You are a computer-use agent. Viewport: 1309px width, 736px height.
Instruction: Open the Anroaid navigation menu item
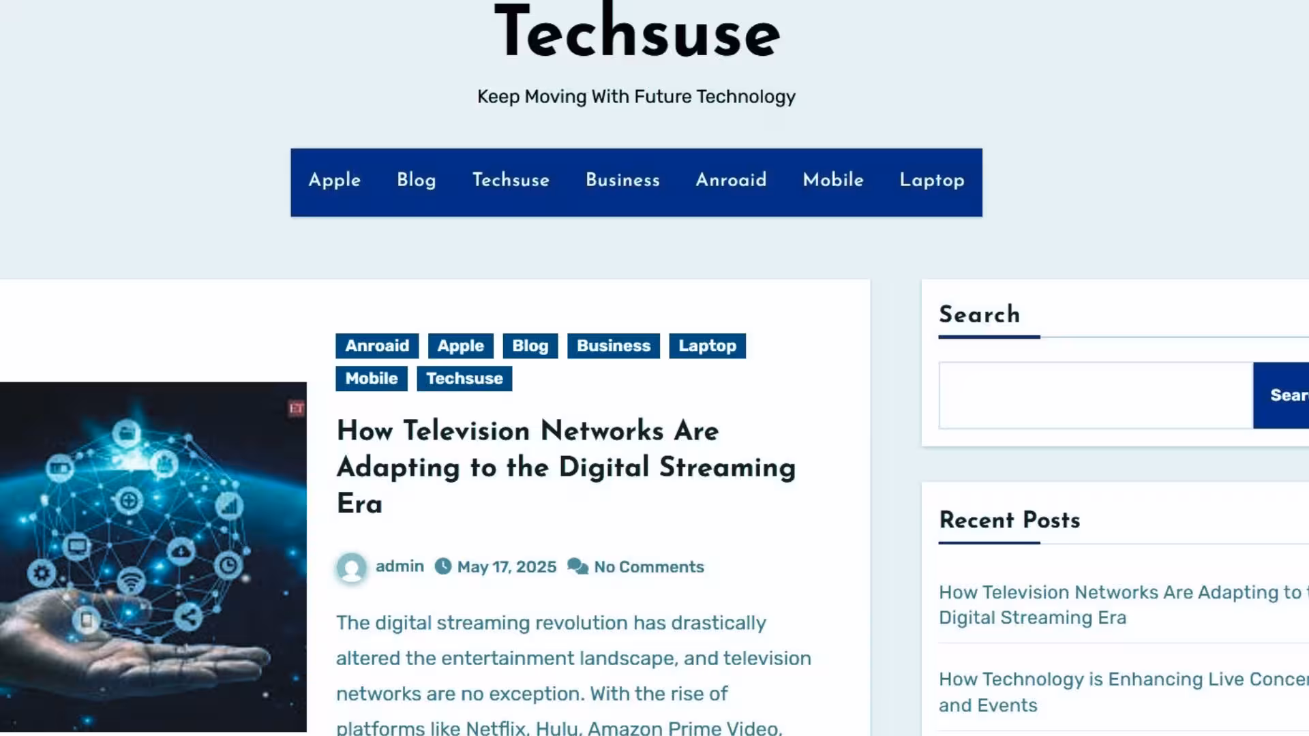(x=731, y=181)
